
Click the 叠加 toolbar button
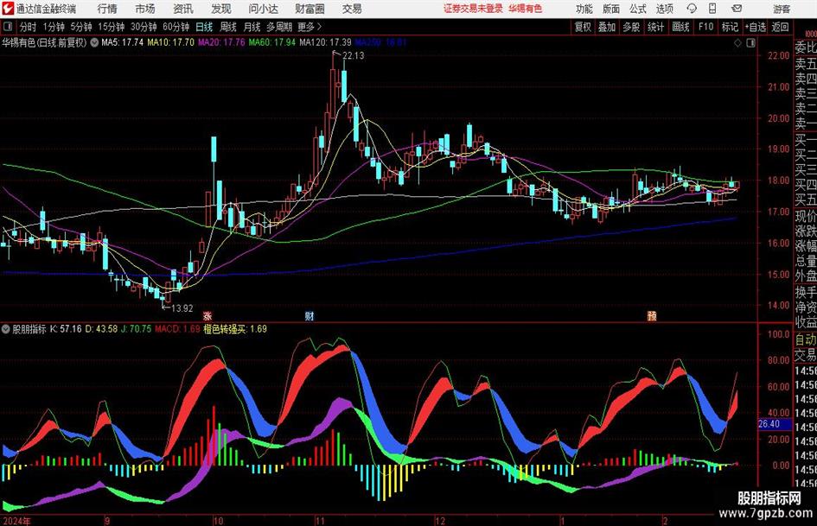607,27
